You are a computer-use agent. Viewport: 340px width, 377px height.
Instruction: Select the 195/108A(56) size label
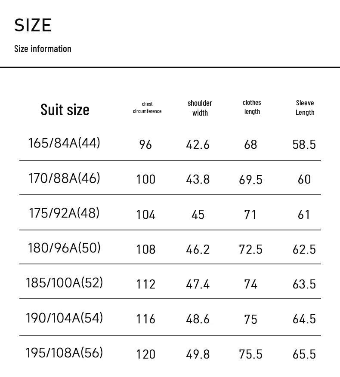point(64,352)
